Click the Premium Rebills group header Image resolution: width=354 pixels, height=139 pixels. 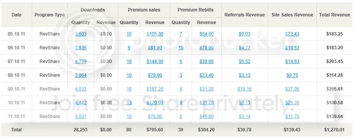click(196, 10)
